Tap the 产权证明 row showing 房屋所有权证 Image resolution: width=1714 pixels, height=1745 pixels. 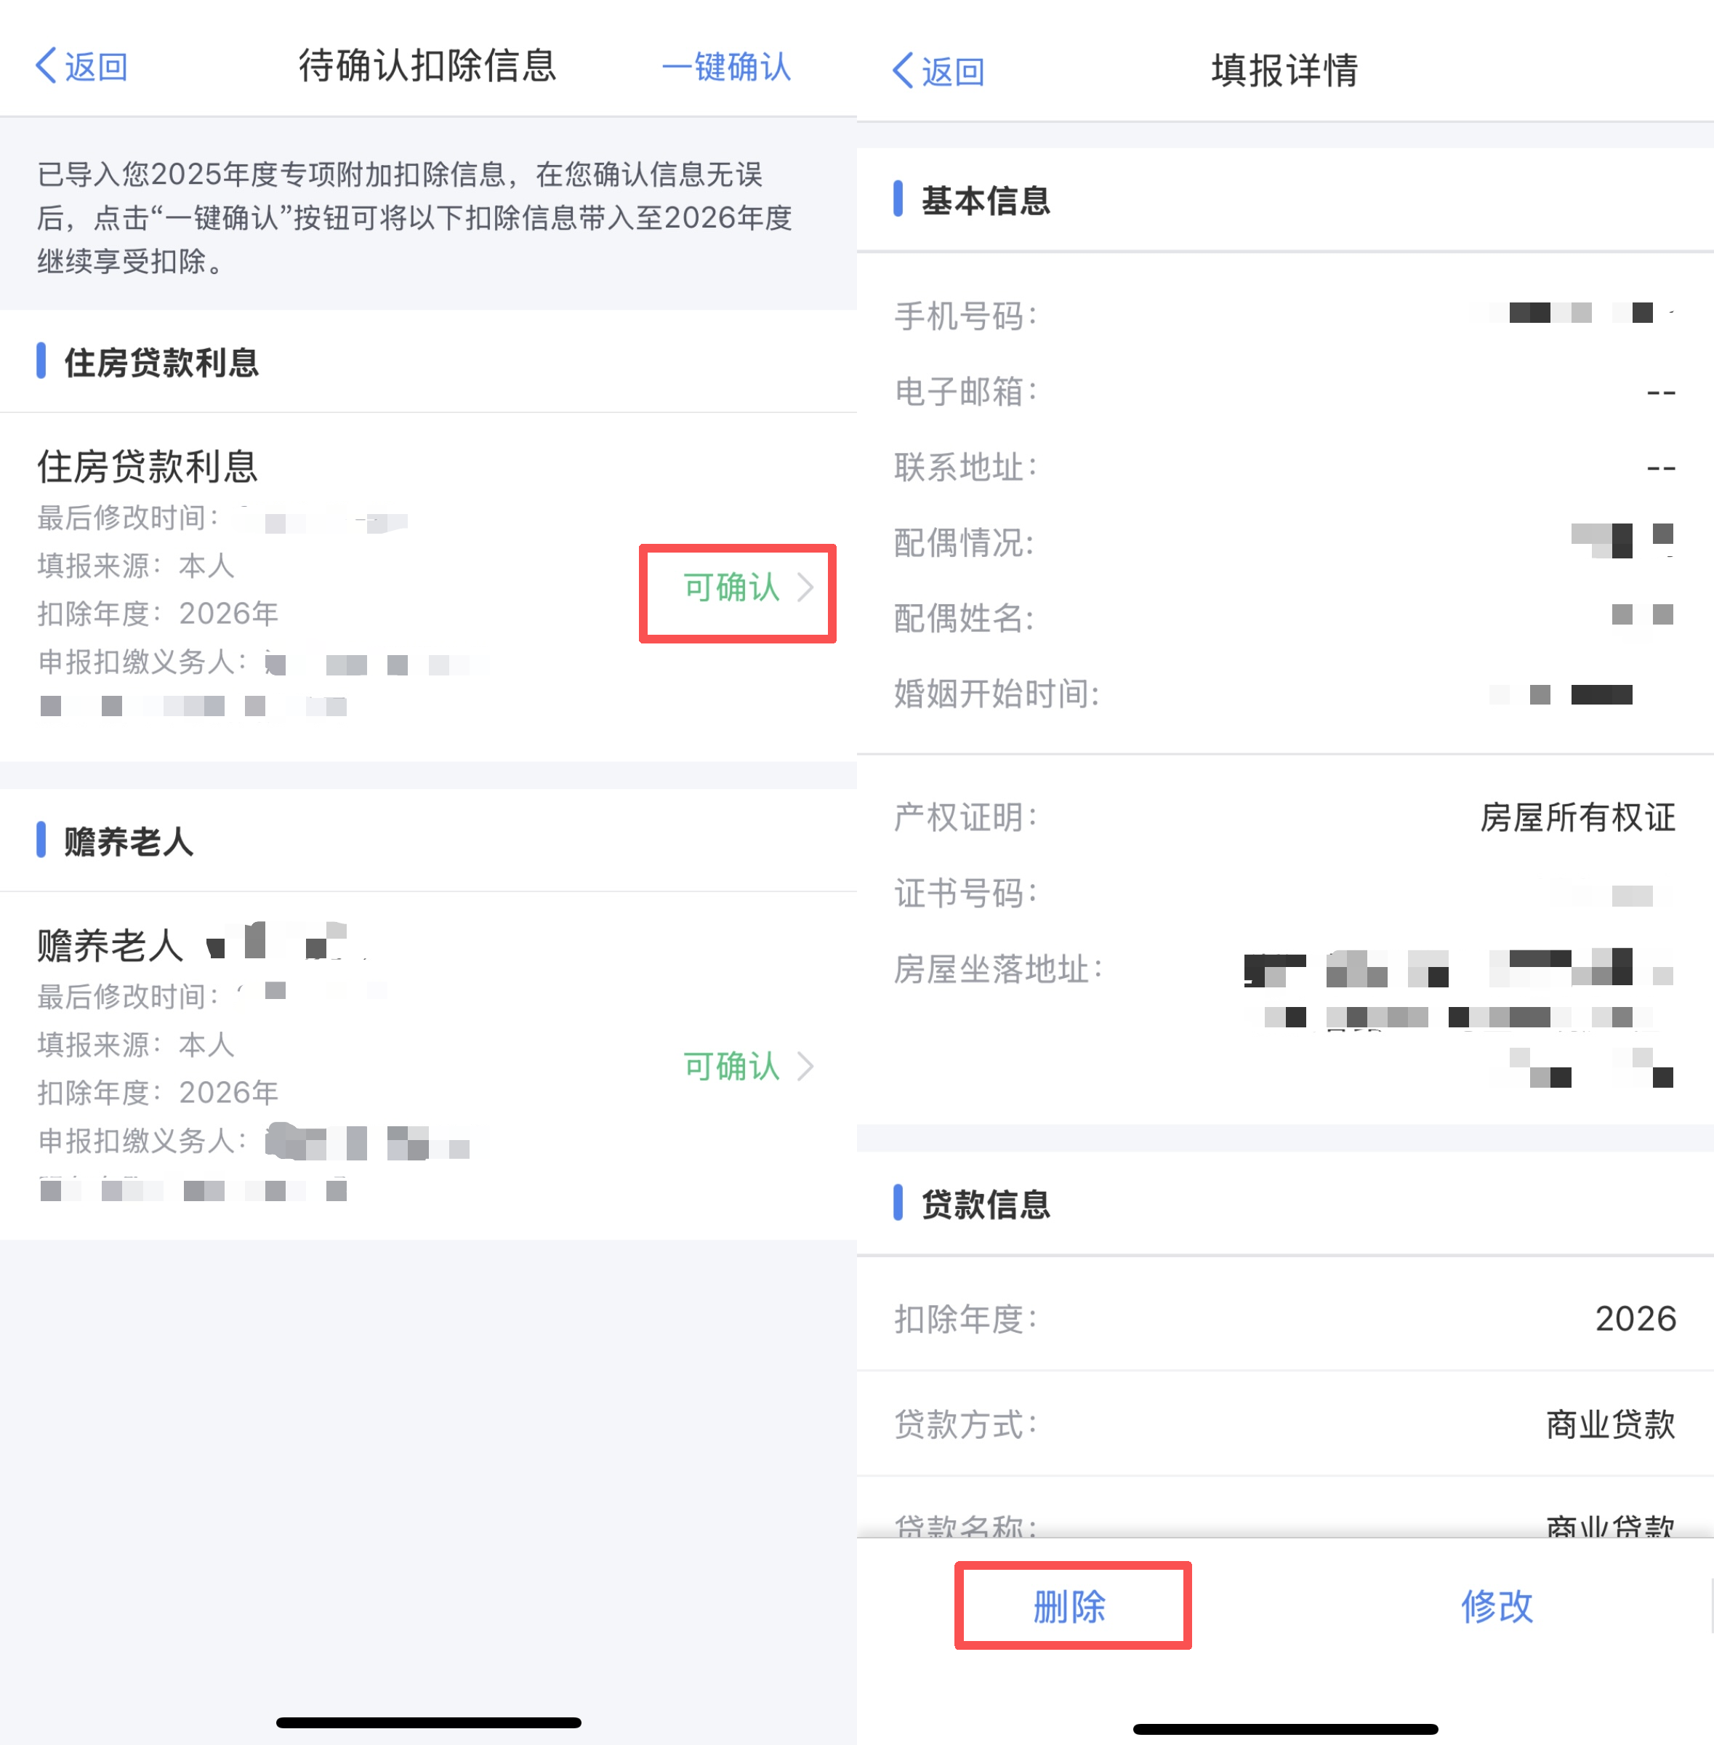point(1285,817)
